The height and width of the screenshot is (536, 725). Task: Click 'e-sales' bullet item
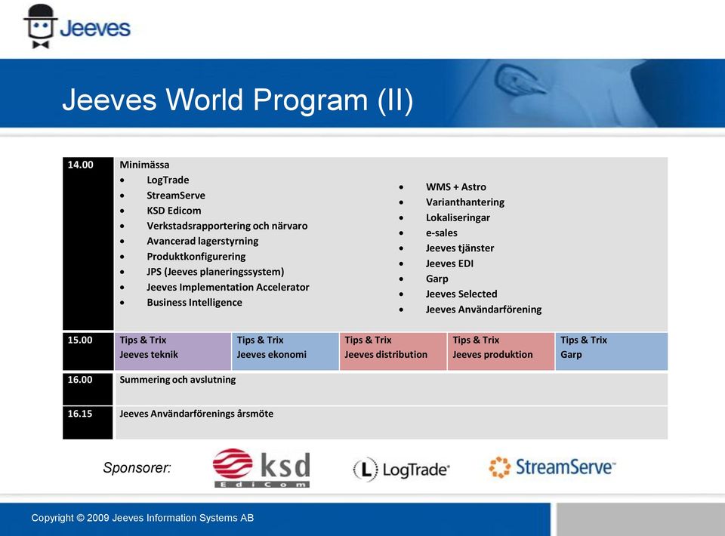tap(442, 233)
